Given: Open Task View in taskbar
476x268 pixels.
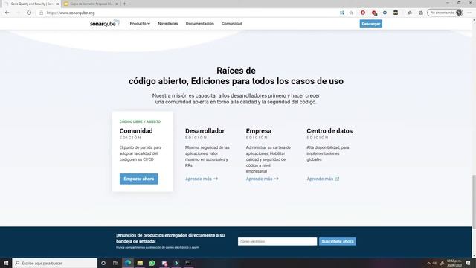Looking at the screenshot, I should (x=115, y=263).
